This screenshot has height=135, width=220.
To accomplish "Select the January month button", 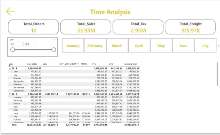I will 73,46.
